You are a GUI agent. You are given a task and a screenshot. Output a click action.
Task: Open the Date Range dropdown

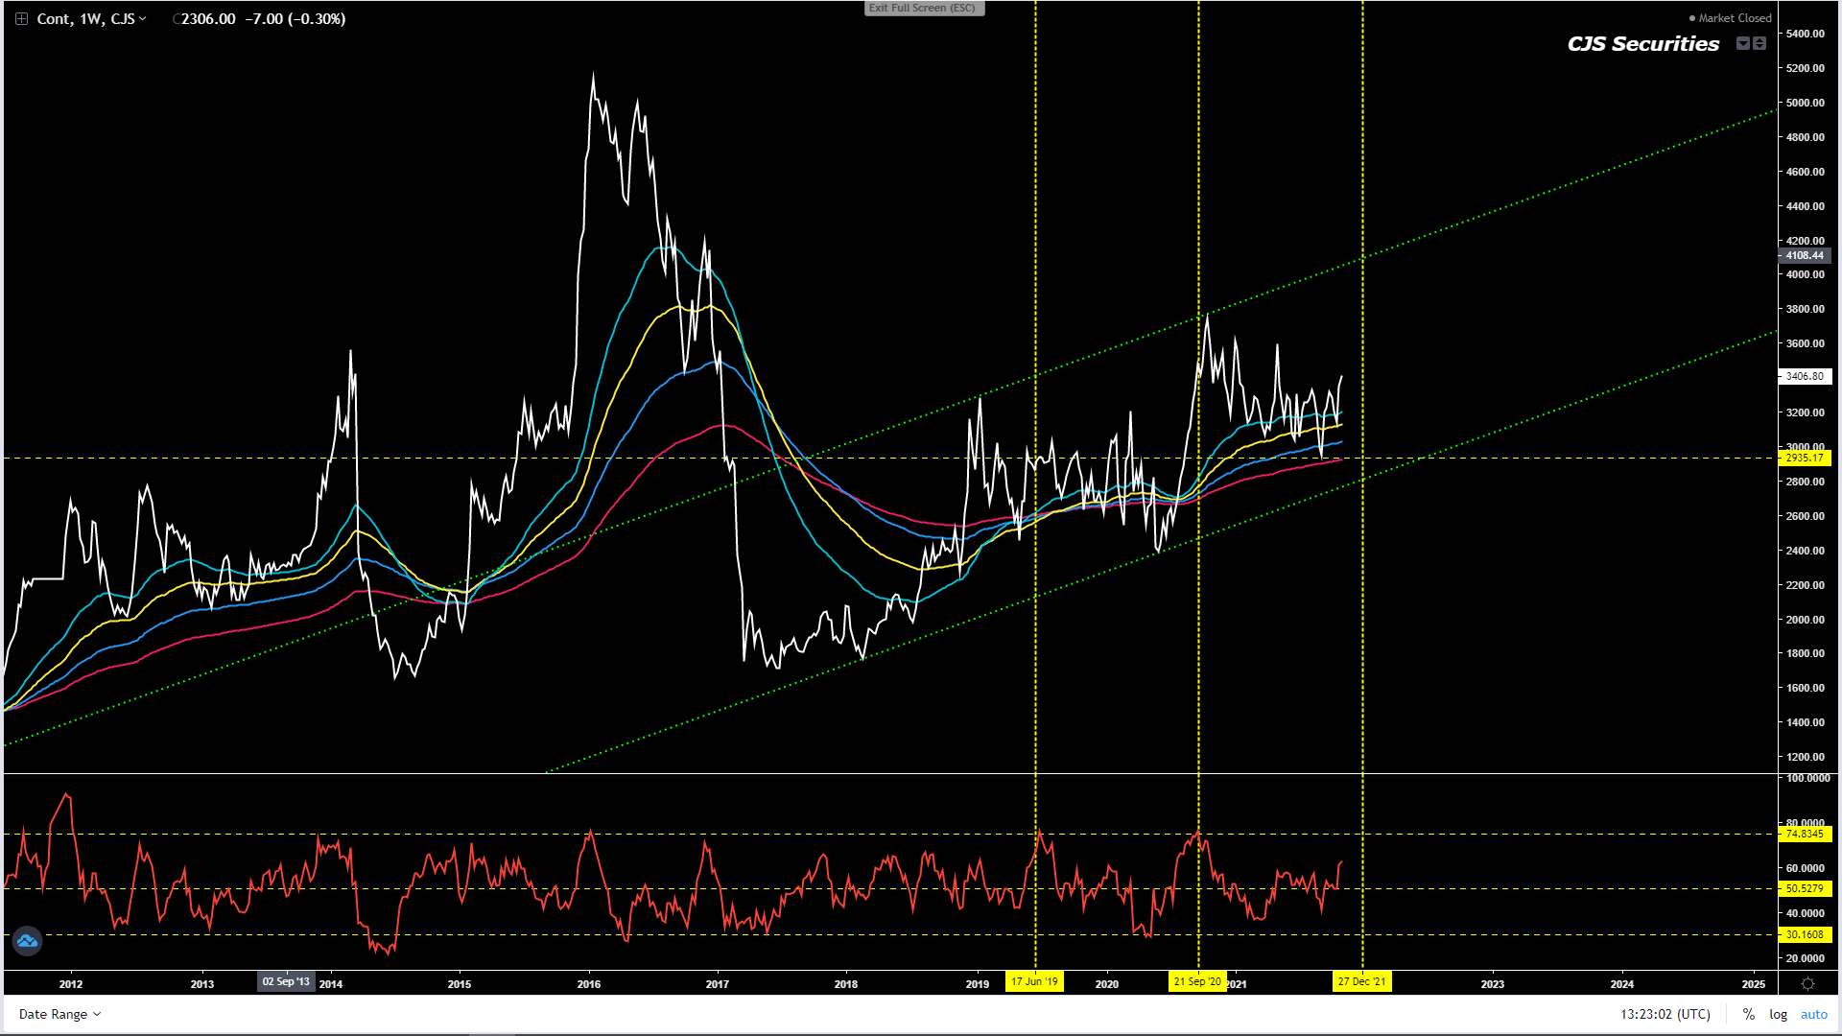pyautogui.click(x=59, y=1014)
